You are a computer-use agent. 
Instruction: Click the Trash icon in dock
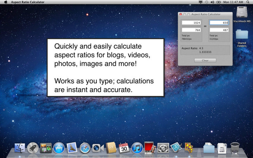(235, 148)
